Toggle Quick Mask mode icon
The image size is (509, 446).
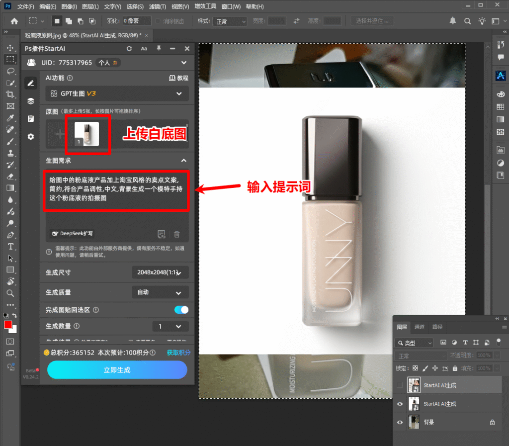click(10, 342)
